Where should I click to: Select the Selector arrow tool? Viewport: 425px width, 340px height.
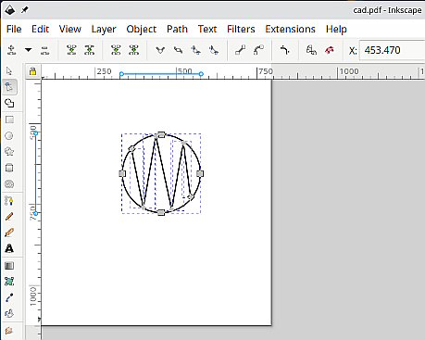[x=9, y=71]
